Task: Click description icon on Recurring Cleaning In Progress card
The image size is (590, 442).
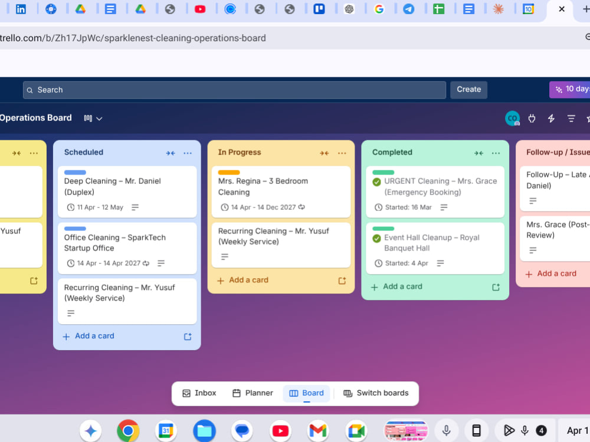Action: click(x=225, y=257)
